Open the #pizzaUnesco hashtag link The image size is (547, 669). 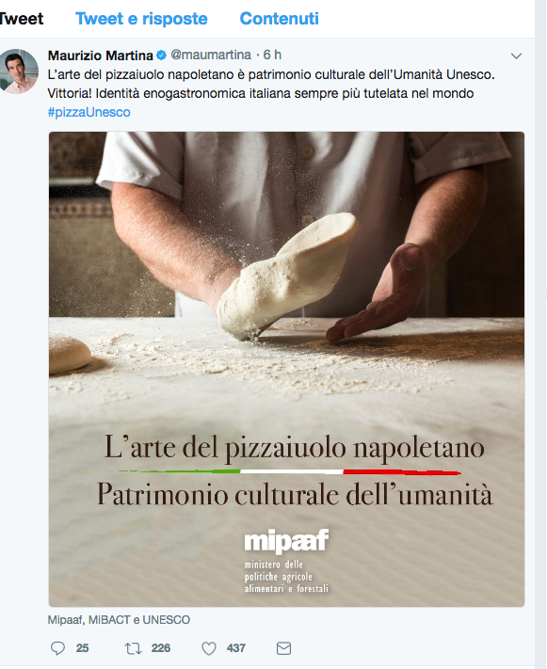click(x=88, y=112)
